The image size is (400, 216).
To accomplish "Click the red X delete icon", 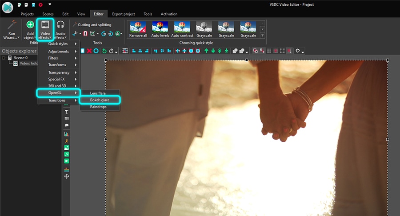I will click(89, 51).
